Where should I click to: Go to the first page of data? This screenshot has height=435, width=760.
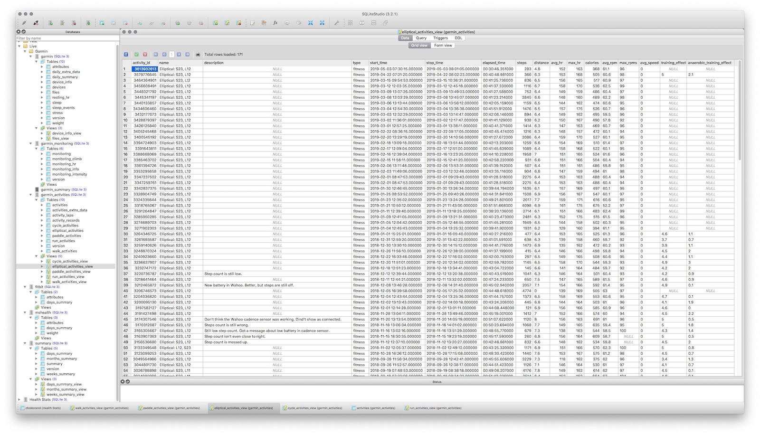coord(156,55)
